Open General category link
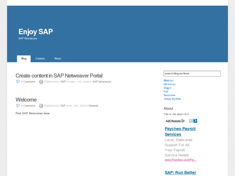Image resolution: width=235 pixels, height=176 pixels. point(93,106)
